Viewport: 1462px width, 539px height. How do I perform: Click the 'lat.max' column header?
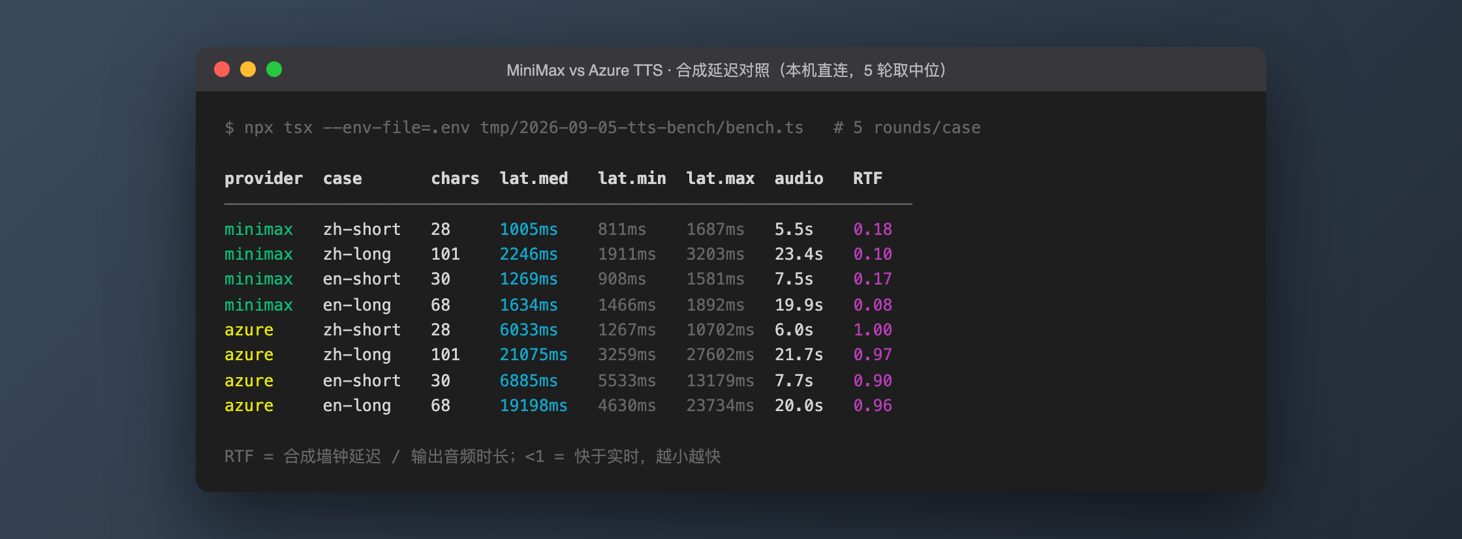click(x=720, y=178)
